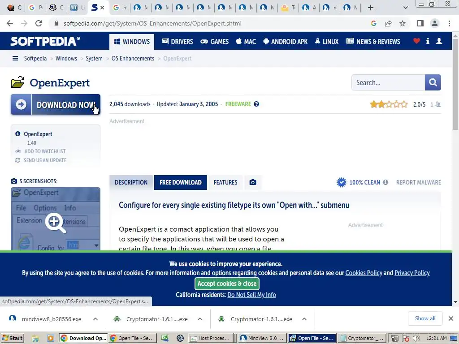Image resolution: width=459 pixels, height=344 pixels.
Task: Accept cookies & close banner
Action: click(x=227, y=284)
